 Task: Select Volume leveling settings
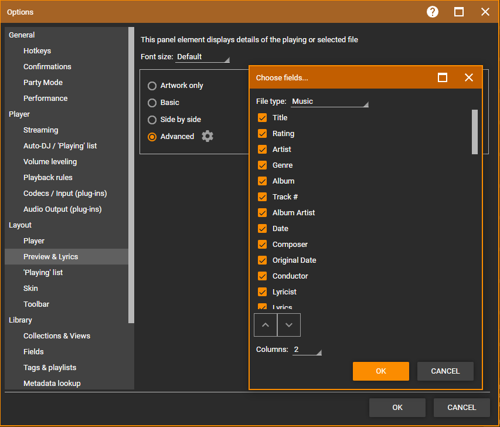[50, 161]
